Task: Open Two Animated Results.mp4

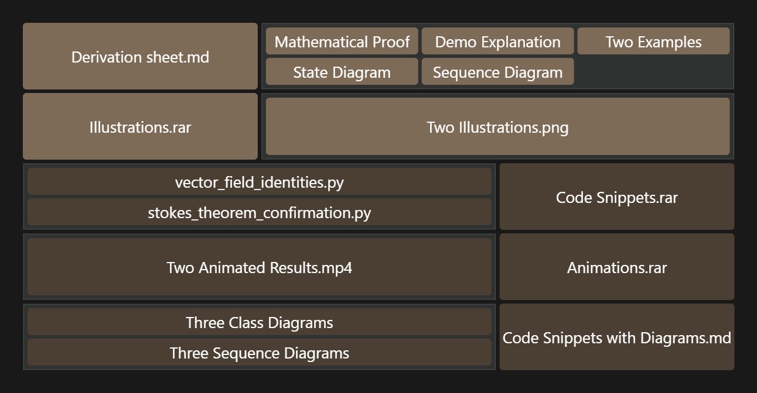Action: pos(259,267)
